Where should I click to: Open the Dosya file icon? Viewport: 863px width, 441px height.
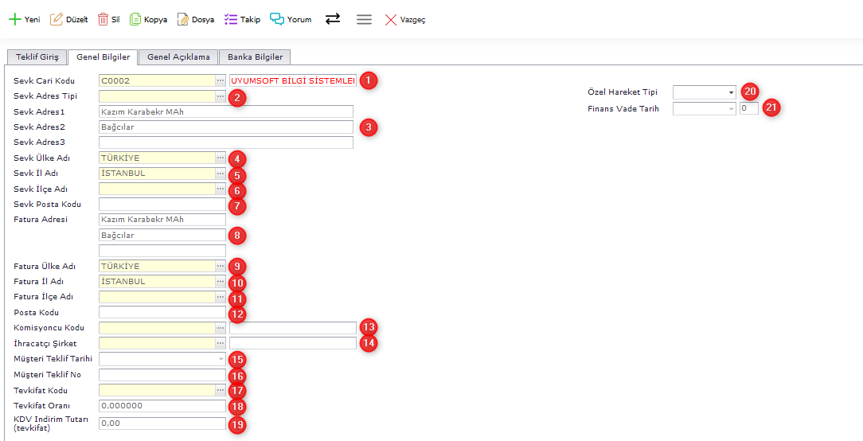(183, 19)
